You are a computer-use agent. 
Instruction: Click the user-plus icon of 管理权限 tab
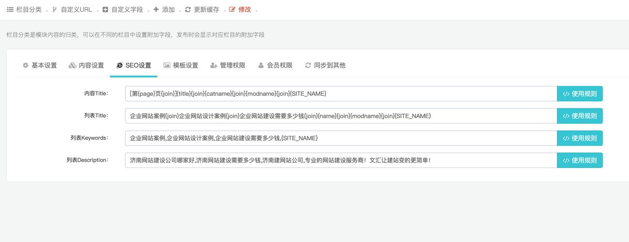[x=214, y=65]
